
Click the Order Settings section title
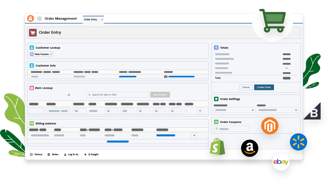(x=230, y=99)
